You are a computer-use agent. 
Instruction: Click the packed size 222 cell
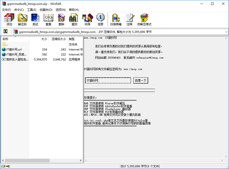click(63, 54)
